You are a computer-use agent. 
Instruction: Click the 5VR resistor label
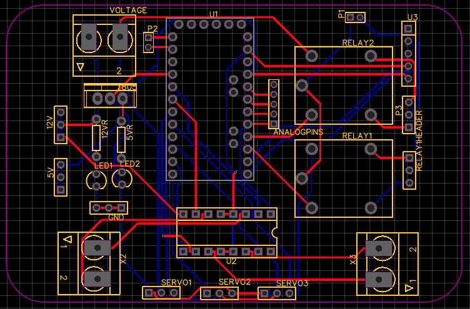point(130,132)
